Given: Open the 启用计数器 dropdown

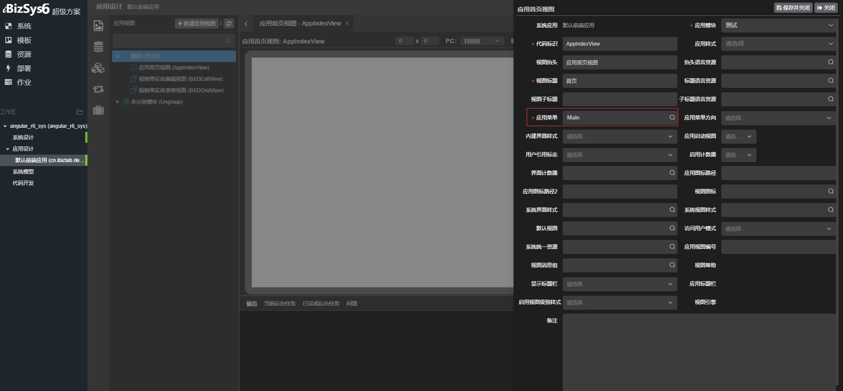Looking at the screenshot, I should (739, 155).
